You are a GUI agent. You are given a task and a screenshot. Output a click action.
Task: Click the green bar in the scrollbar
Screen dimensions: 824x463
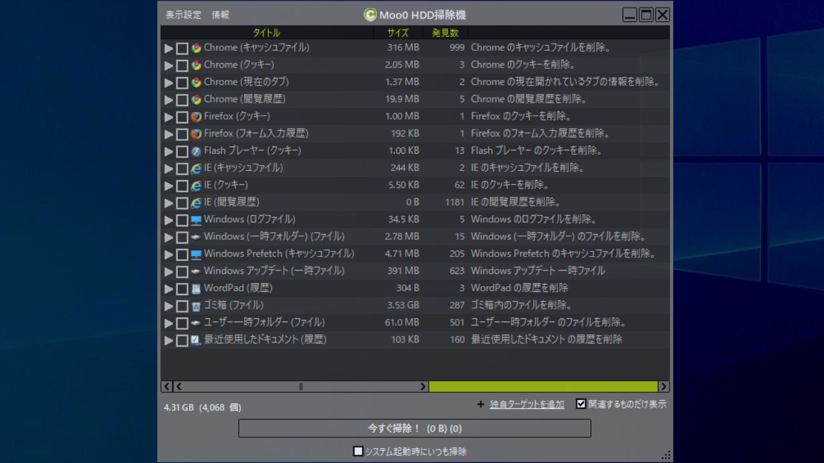(x=543, y=386)
